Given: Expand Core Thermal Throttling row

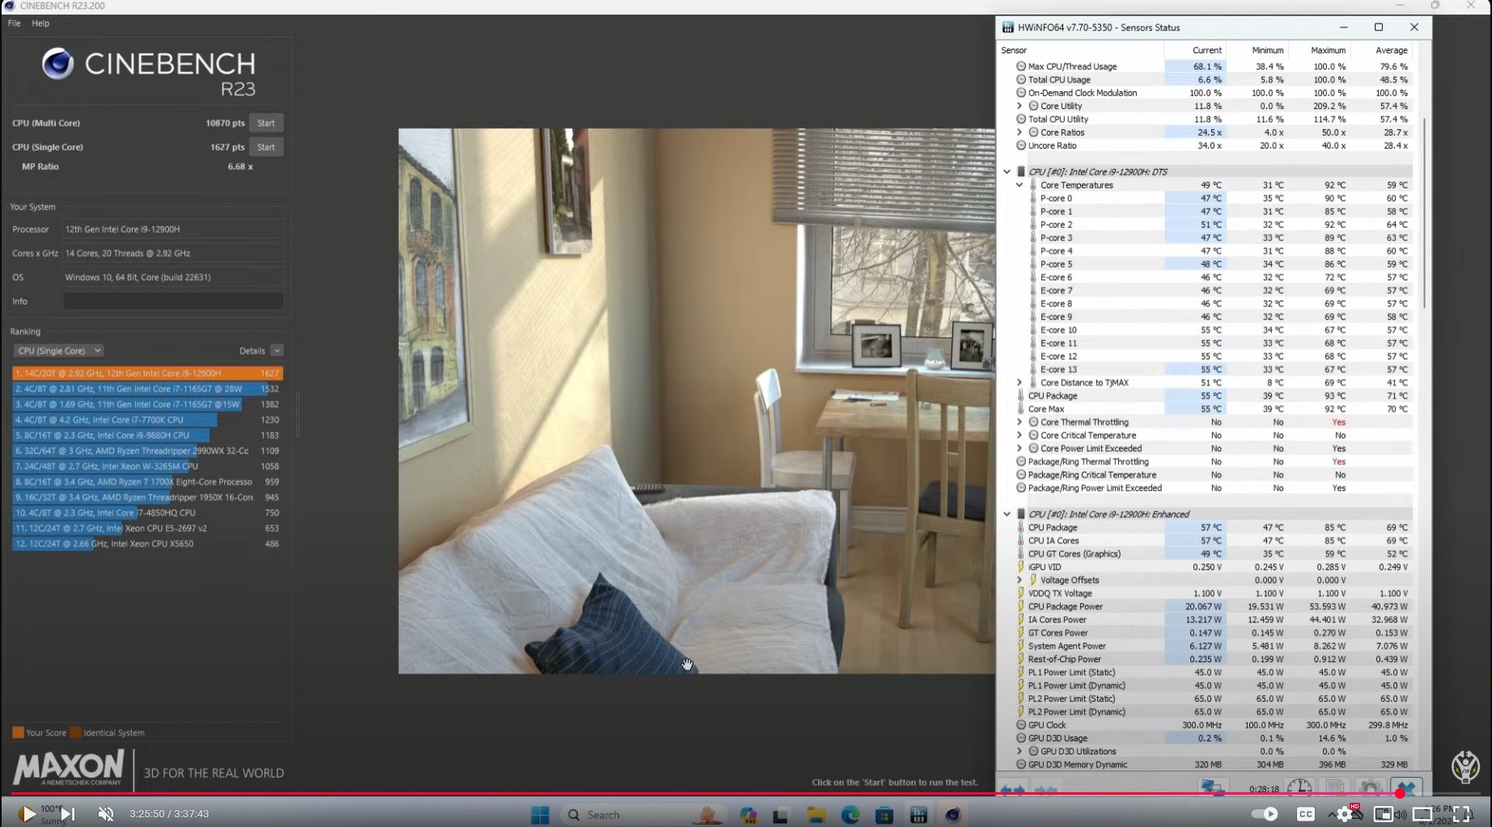Looking at the screenshot, I should (x=1019, y=422).
